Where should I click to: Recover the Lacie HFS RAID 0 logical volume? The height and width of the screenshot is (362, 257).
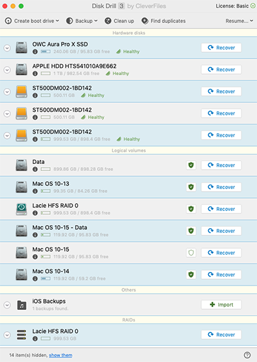tap(221, 209)
